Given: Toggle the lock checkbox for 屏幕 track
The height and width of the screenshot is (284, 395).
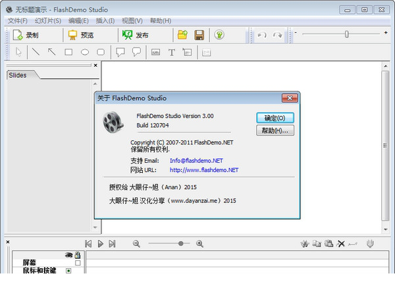Looking at the screenshot, I should (x=78, y=263).
